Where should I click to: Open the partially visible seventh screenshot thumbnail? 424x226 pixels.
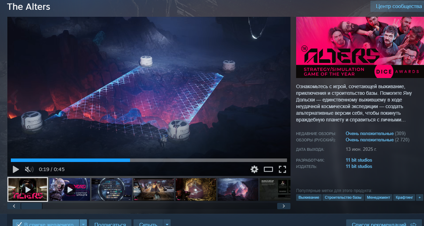click(275, 189)
